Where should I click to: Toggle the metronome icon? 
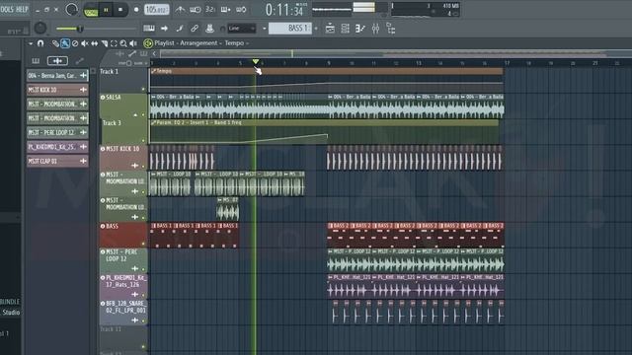pos(180,9)
